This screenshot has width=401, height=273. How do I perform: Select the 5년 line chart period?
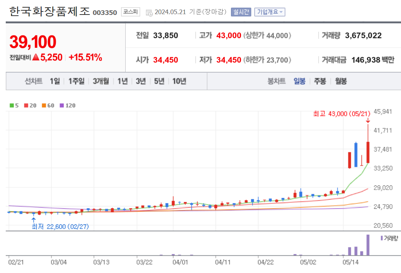pyautogui.click(x=159, y=81)
